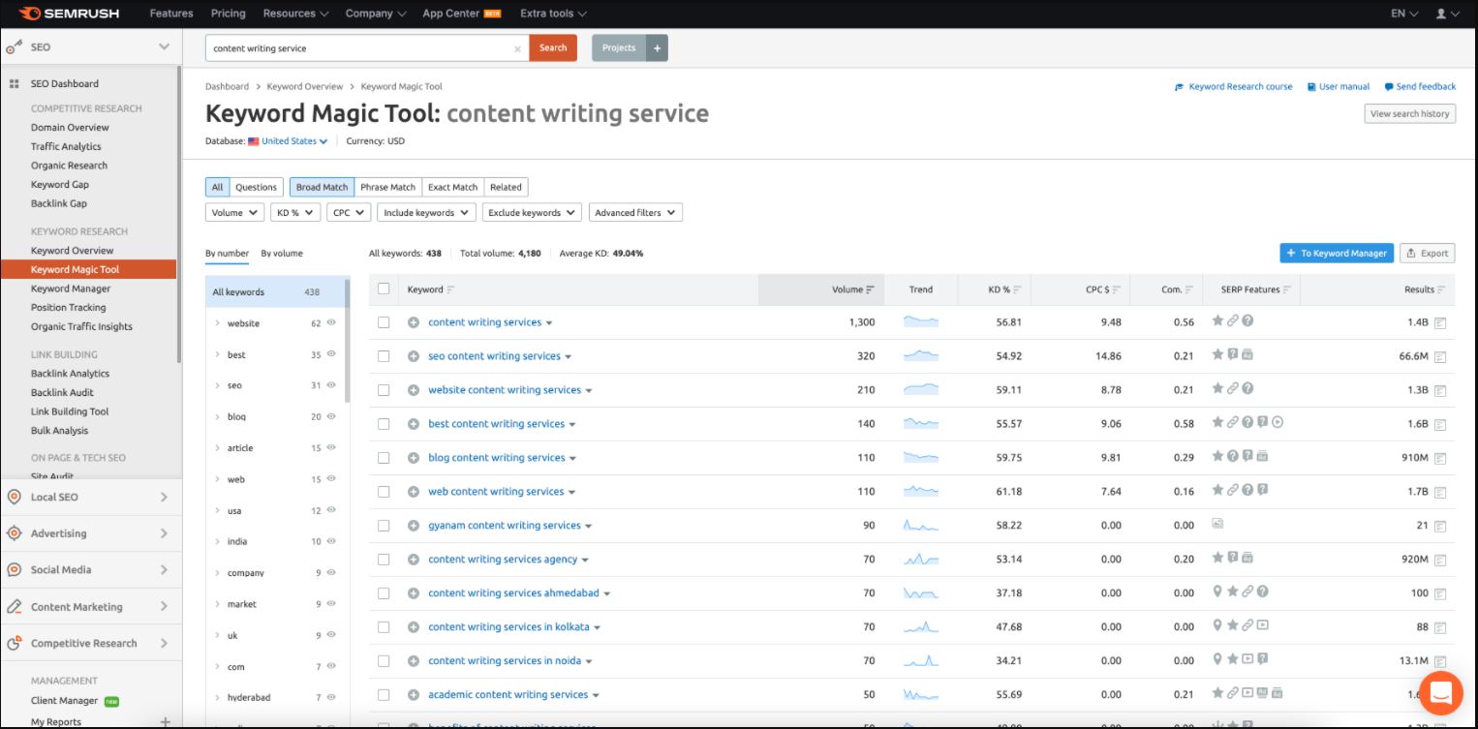View SERP snapshot for 'seo content writing services' row
Viewport: 1478px width, 729px height.
(x=1440, y=357)
